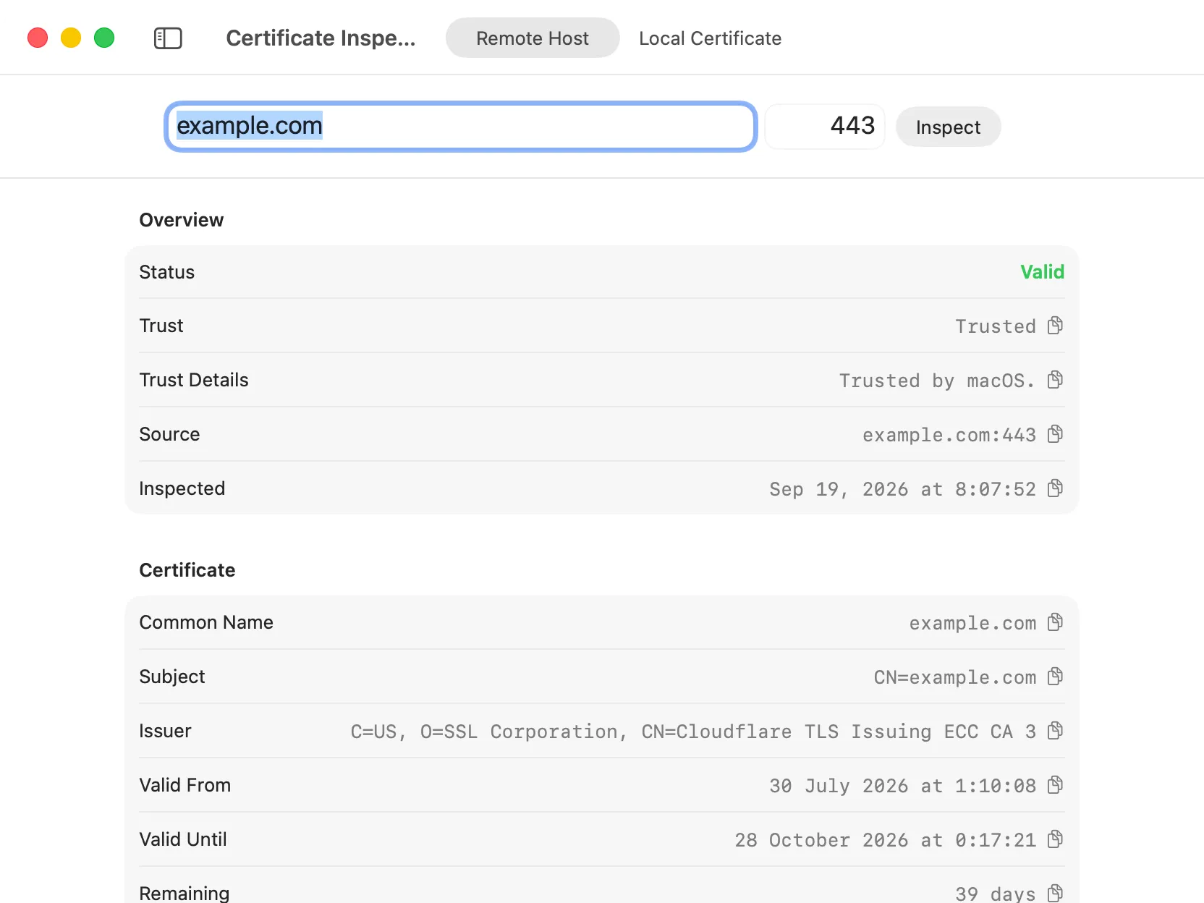Click the Inspect button
The width and height of the screenshot is (1204, 903).
948,127
